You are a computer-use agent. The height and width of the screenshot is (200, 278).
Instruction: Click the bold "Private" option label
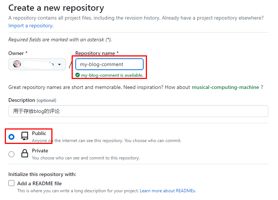point(40,151)
